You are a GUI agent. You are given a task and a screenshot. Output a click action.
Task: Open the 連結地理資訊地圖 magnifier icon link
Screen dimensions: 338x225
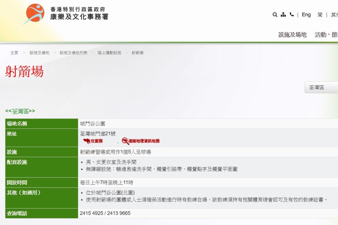[x=141, y=141]
